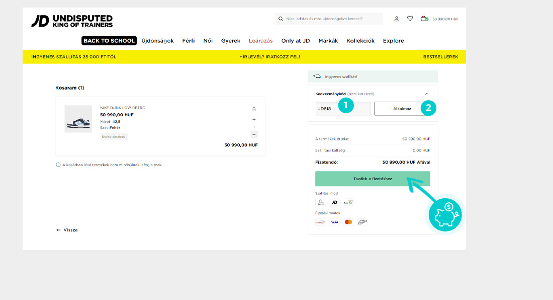Viewport: 553px width, 300px height.
Task: Click the A termékek értéke row label
Action: click(332, 139)
